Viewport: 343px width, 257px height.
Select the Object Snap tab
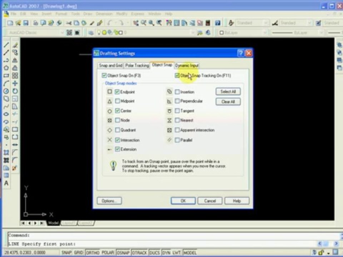coord(162,65)
